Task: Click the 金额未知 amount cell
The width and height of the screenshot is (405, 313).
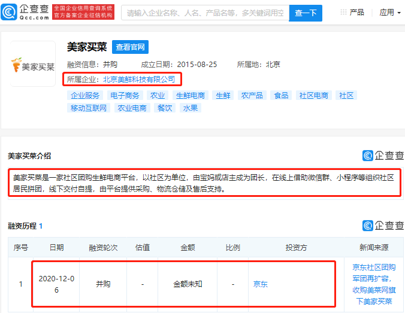Action: 188,284
